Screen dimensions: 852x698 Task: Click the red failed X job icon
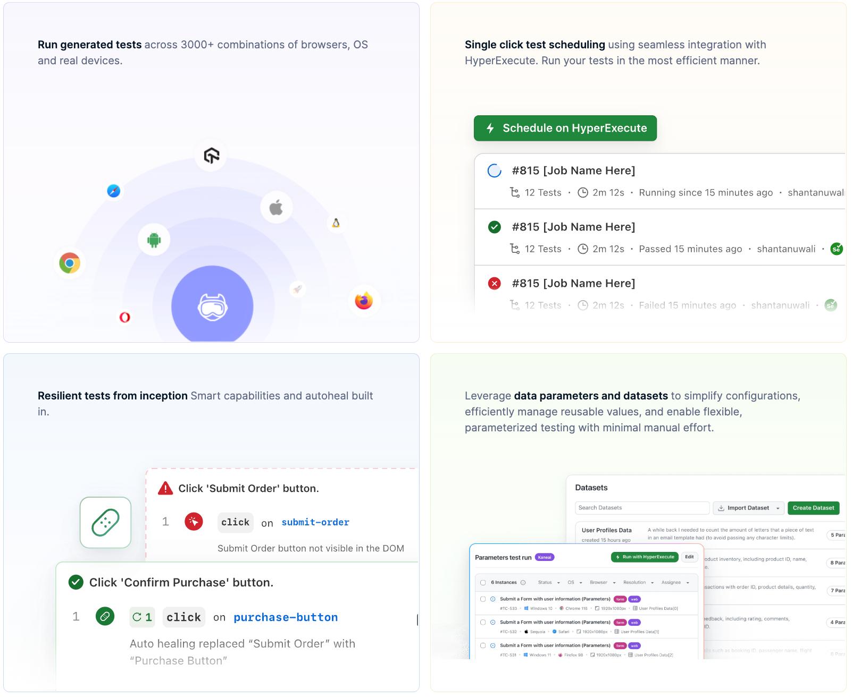pos(495,283)
